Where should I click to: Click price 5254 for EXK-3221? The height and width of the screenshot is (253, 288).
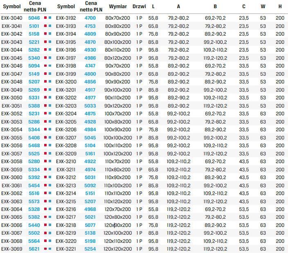(x=90, y=249)
